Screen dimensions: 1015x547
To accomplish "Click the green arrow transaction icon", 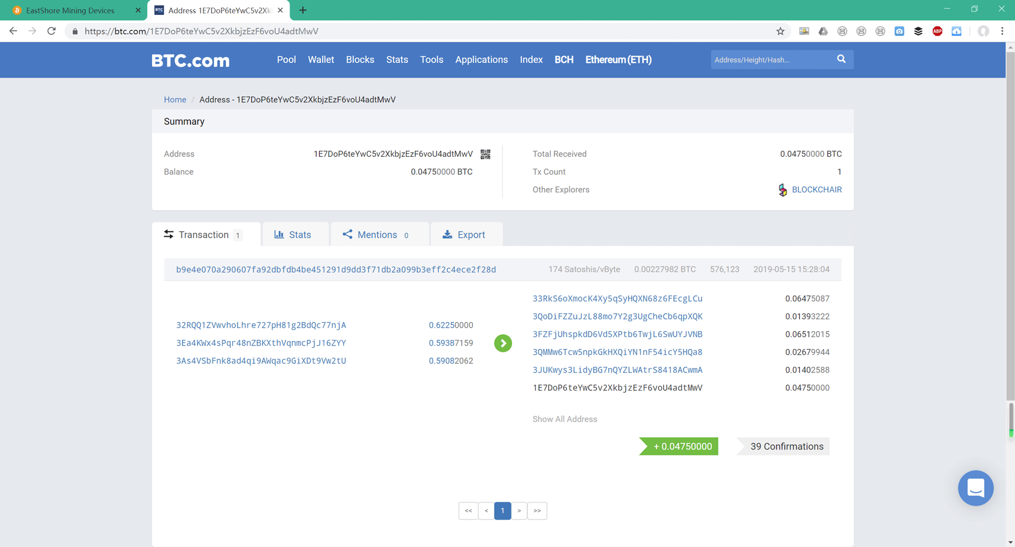I will tap(503, 343).
